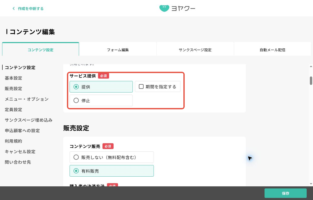313x200 pixels.
Task: Switch to the フォーム編集 tab
Action: (x=118, y=49)
